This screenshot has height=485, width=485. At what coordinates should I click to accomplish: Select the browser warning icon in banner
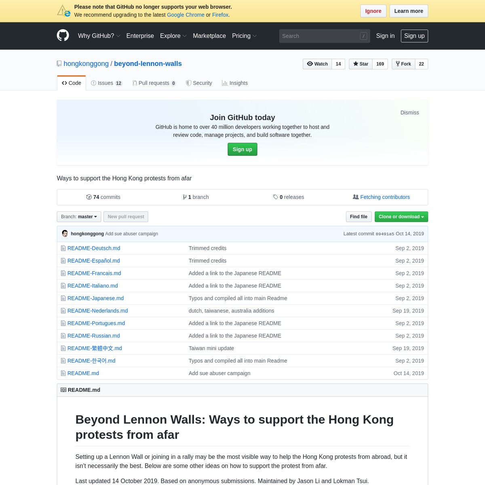[x=64, y=11]
